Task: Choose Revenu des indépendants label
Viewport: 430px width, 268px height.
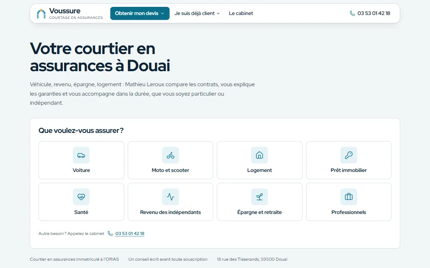Action: [x=170, y=212]
